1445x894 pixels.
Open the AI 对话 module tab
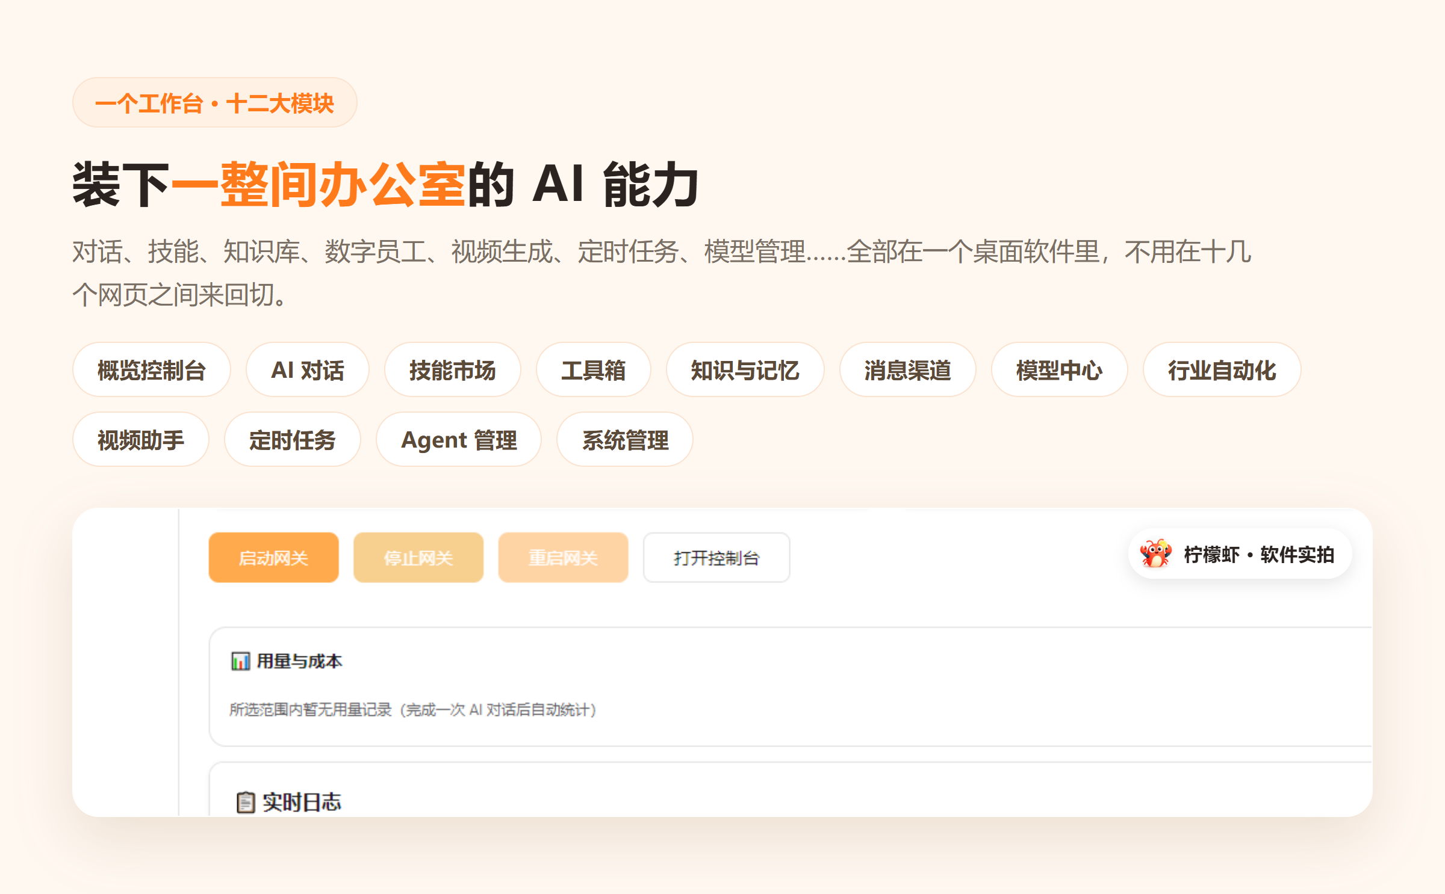click(307, 370)
